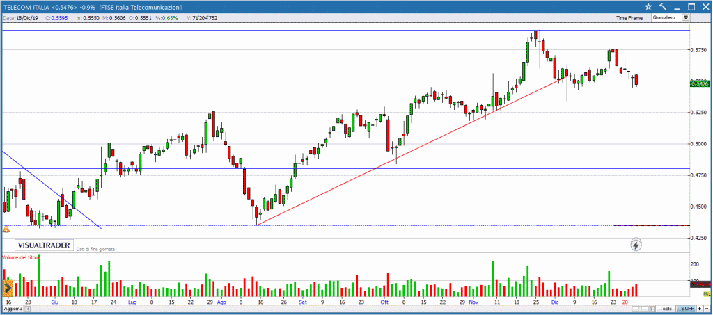The height and width of the screenshot is (315, 713).
Task: Click the orange alert bell icon
Action: pos(6,229)
